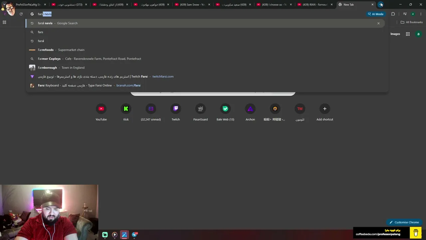Close the New Tab tab
Viewport: 426px width, 240px height.
pos(372,5)
